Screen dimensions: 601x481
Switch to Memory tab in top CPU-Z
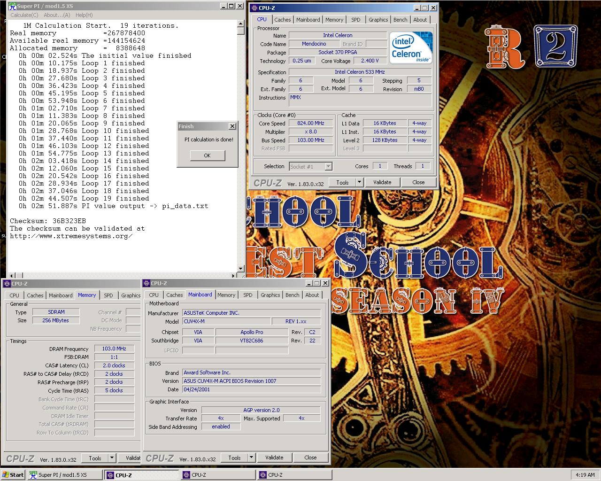(x=334, y=20)
